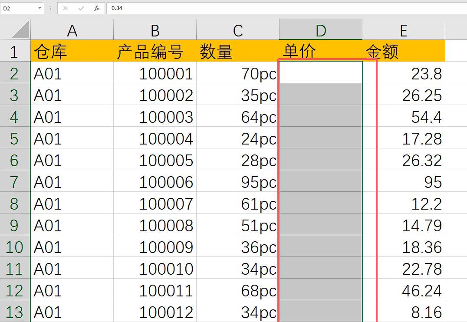The width and height of the screenshot is (467, 322).
Task: Click header cell 产品编号
Action: 155,51
